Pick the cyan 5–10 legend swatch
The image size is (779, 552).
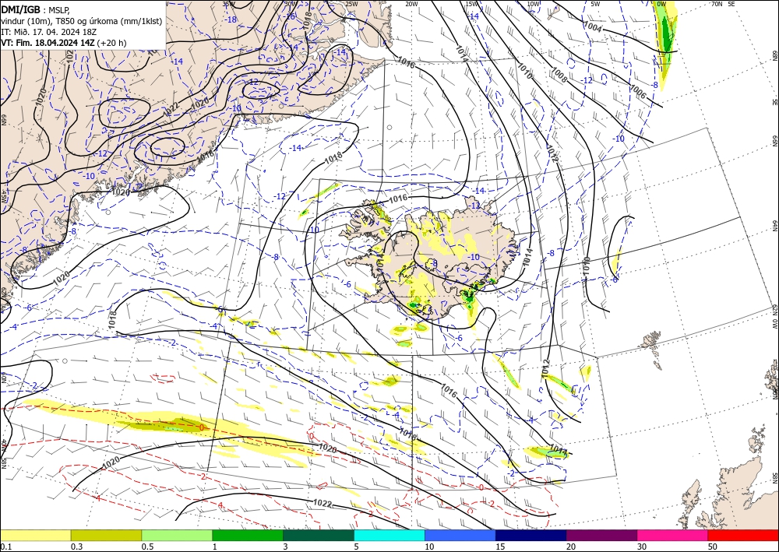[389, 535]
